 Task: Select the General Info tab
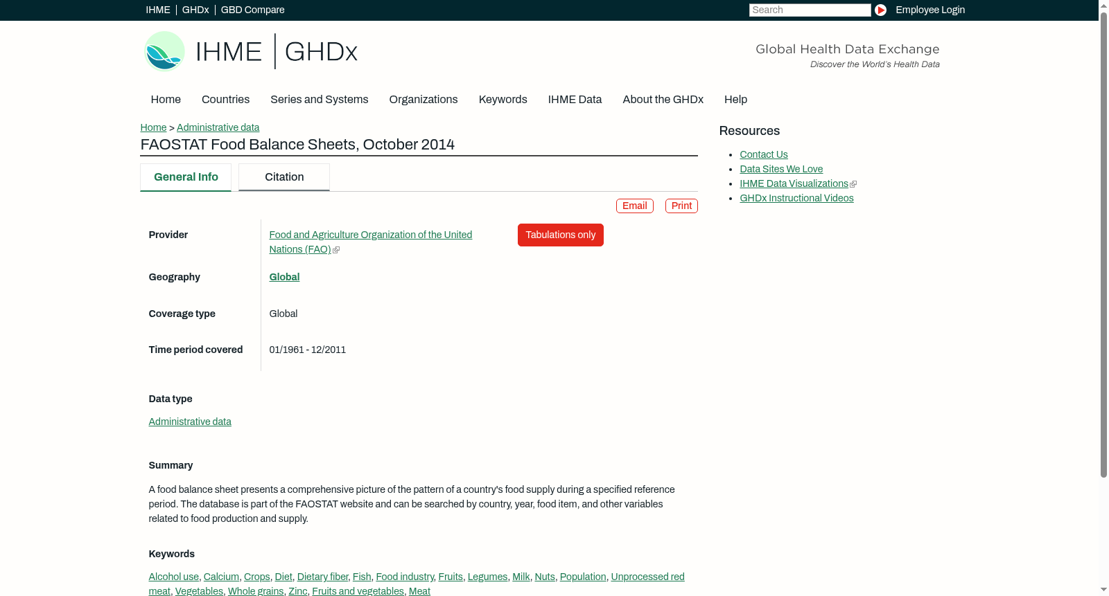click(186, 177)
